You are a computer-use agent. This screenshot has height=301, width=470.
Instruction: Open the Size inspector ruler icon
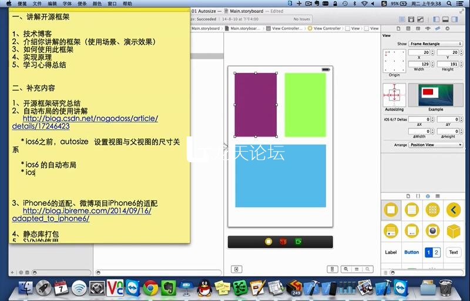coord(438,28)
